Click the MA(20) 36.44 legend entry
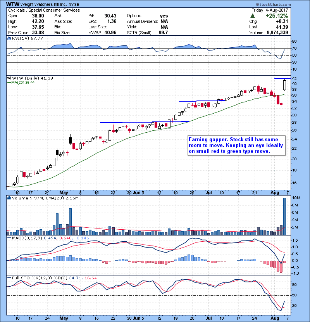The height and width of the screenshot is (322, 310). [21, 83]
